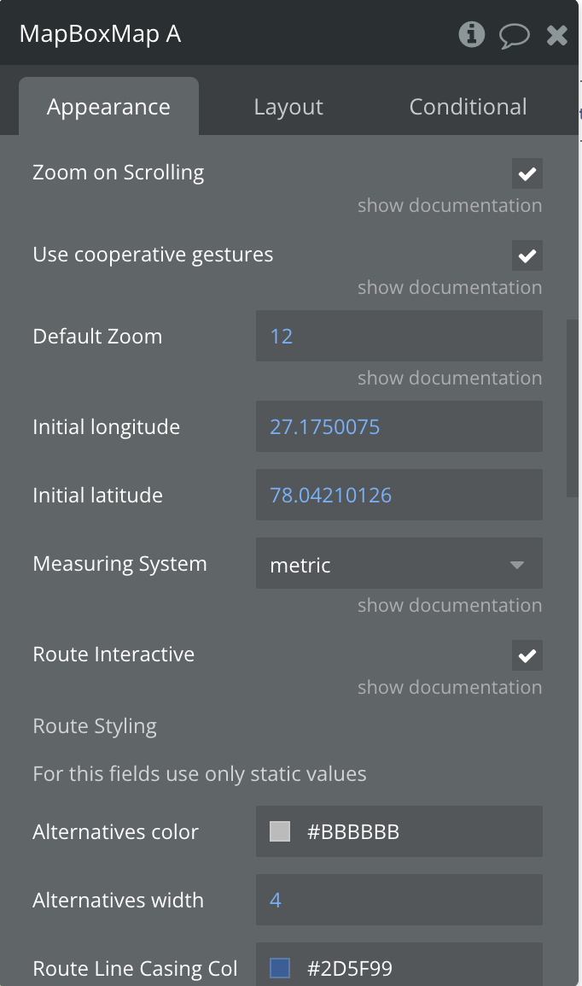This screenshot has width=582, height=986.
Task: Select the Appearance tab
Action: coord(108,107)
